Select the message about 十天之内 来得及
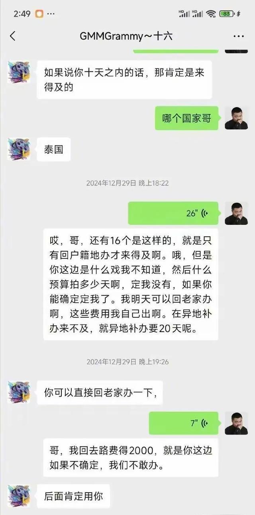The width and height of the screenshot is (255, 515). tap(124, 80)
